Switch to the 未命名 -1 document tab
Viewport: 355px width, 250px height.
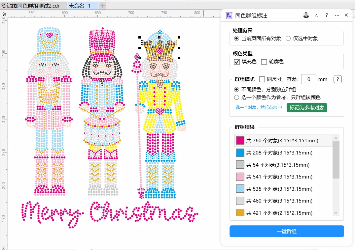[x=79, y=6]
